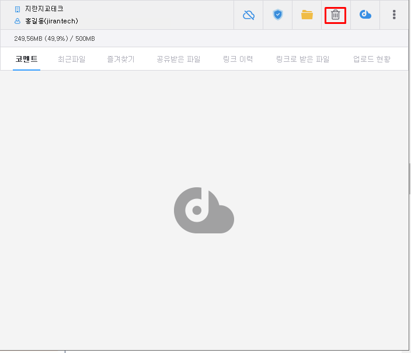
Task: Click the user profile icon beside 홍길동
Action: click(18, 21)
